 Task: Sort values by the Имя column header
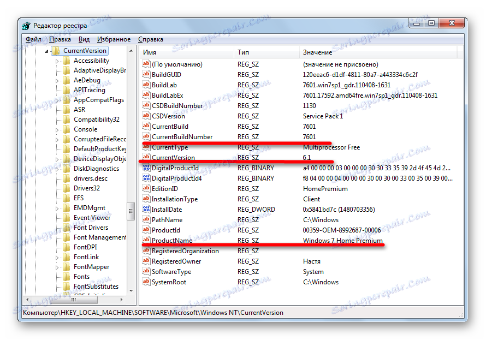click(x=187, y=52)
